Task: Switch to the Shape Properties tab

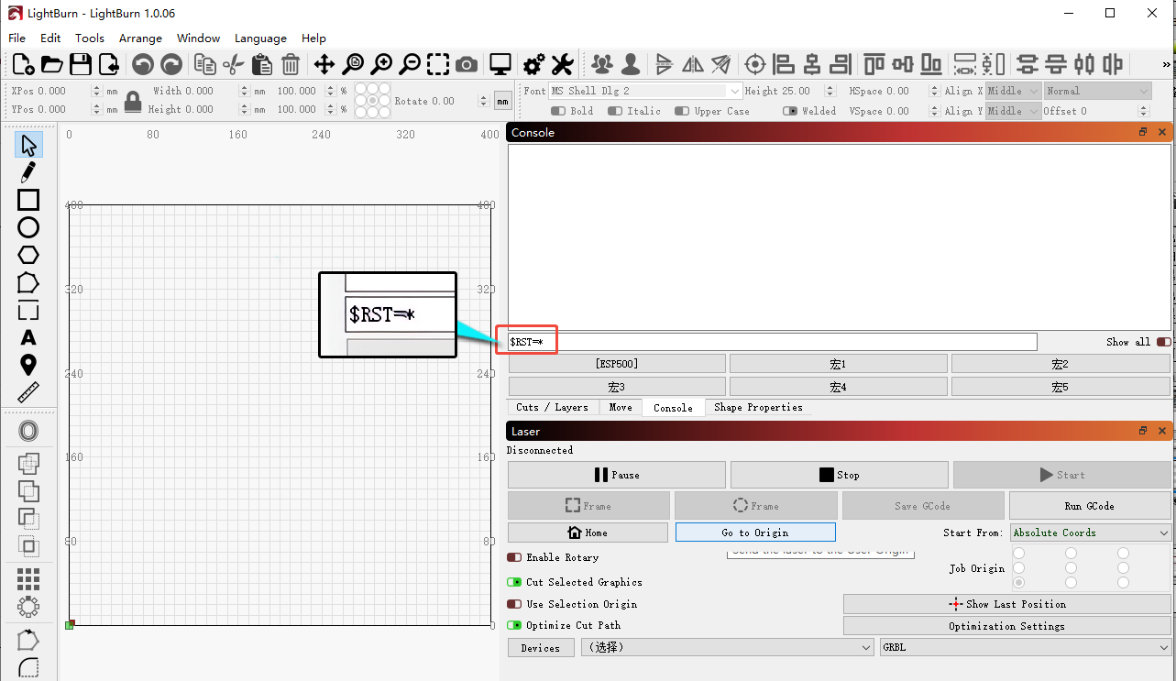Action: (x=758, y=407)
